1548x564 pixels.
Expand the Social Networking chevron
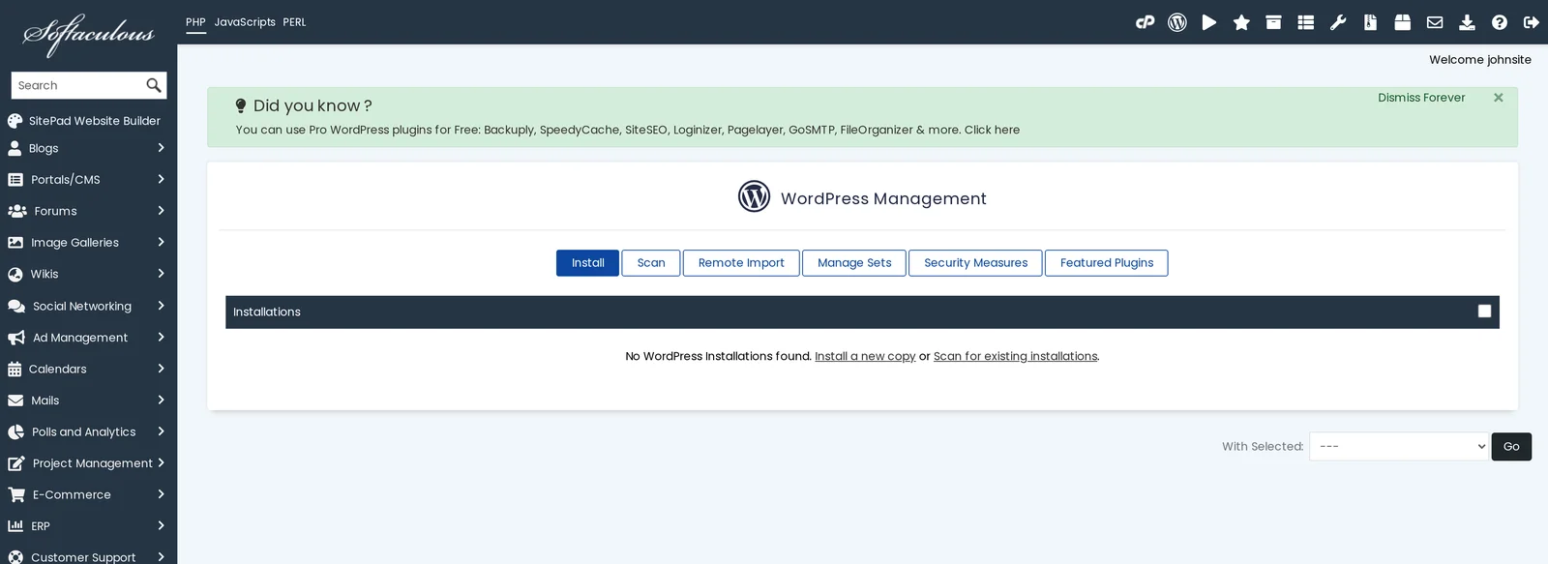[x=161, y=306]
